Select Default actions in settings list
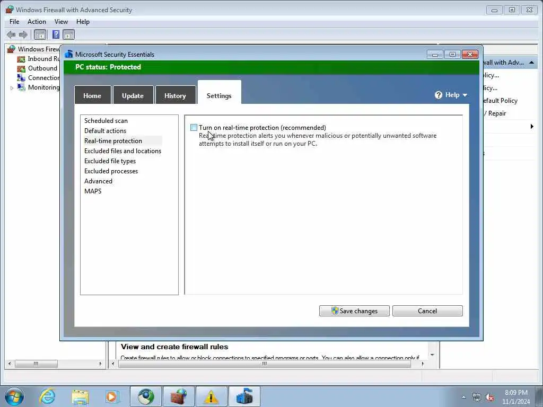Image resolution: width=543 pixels, height=407 pixels. (x=106, y=131)
